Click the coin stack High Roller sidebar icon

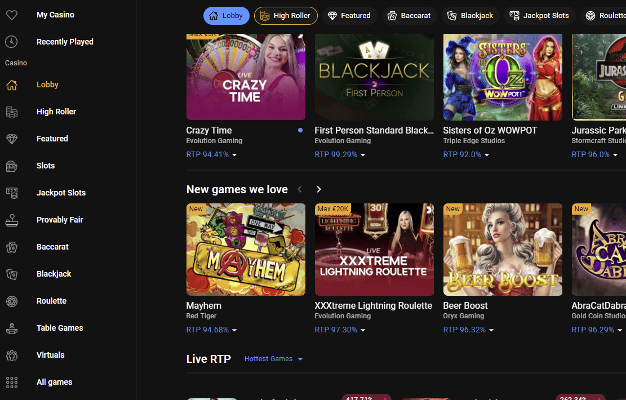click(x=11, y=112)
